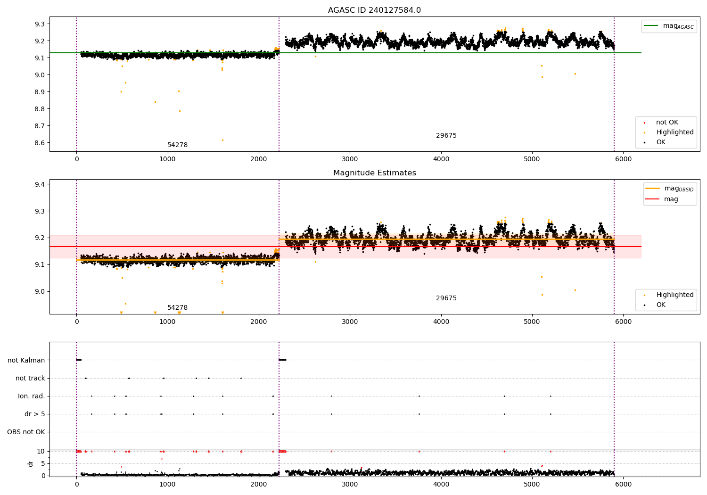Image resolution: width=707 pixels, height=495 pixels.
Task: Click the 3000 x-tick under the top panel
Action: [x=350, y=159]
